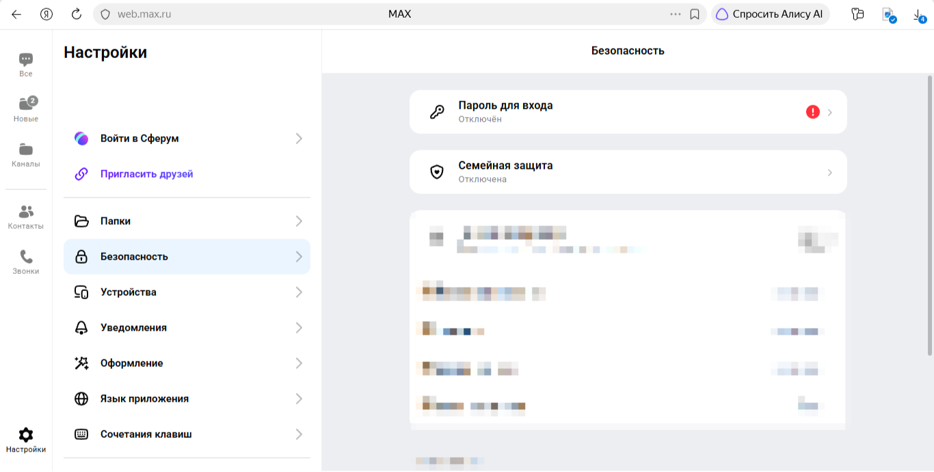Screen dimensions: 934x472
Task: Click the gear icon for Настройки
Action: pyautogui.click(x=26, y=435)
